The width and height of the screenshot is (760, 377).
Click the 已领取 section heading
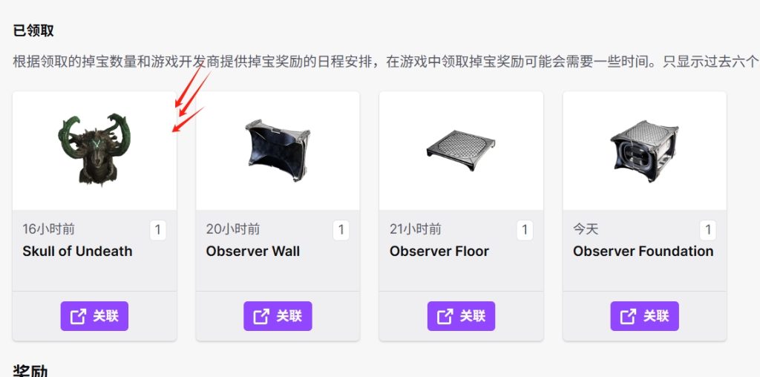click(x=33, y=30)
